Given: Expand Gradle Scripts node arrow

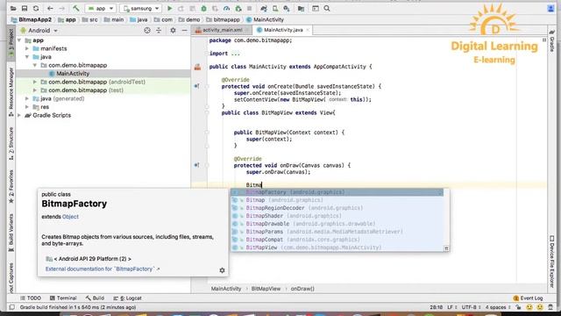Looking at the screenshot, I should pyautogui.click(x=19, y=115).
